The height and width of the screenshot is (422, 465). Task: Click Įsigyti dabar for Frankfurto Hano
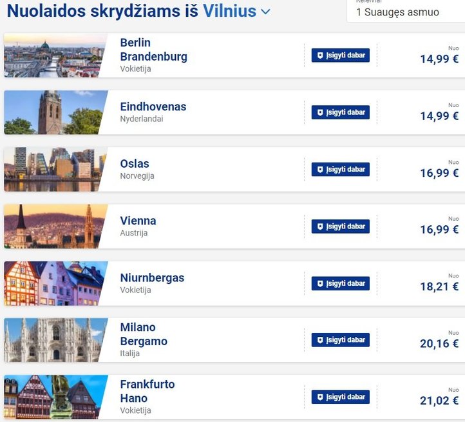tap(341, 397)
